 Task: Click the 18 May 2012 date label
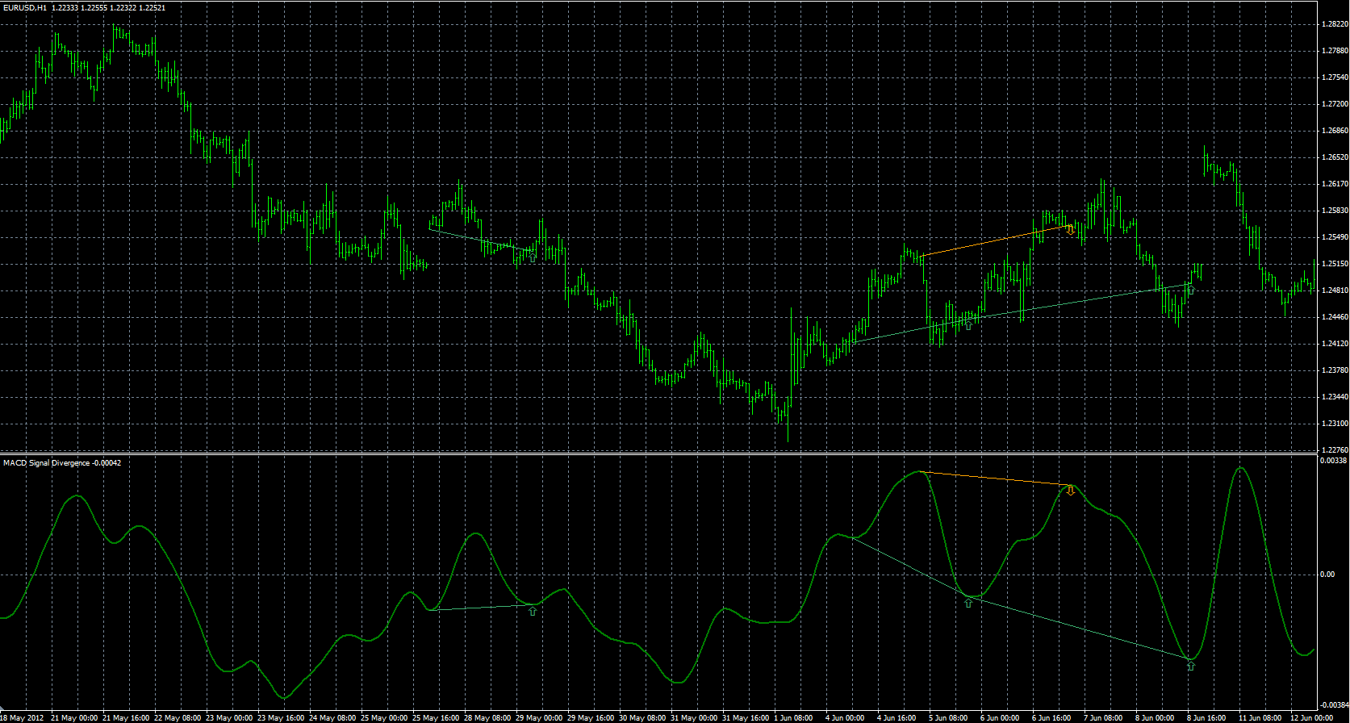tap(22, 717)
